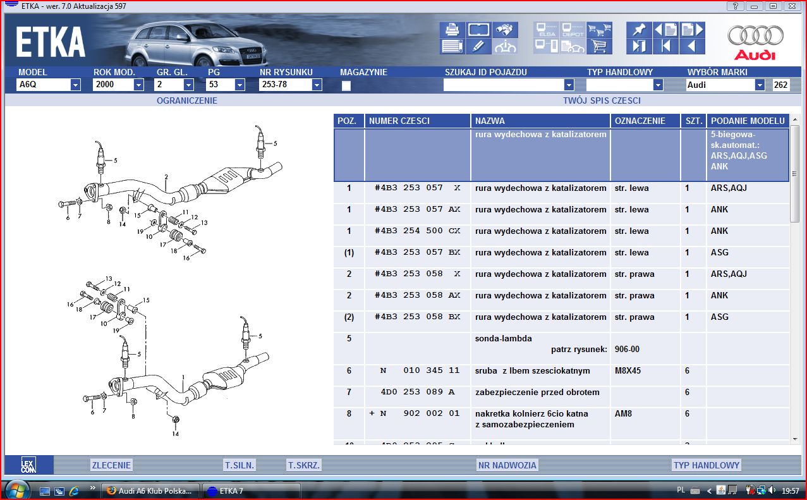Open the DEPOT link icon
Screen dimensions: 807x500
tap(573, 30)
